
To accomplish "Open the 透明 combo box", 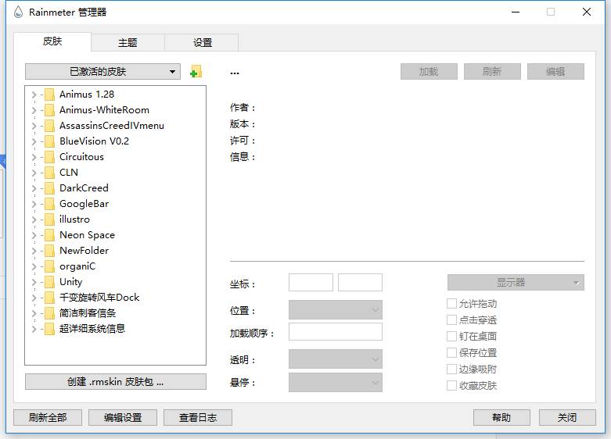I will (336, 359).
